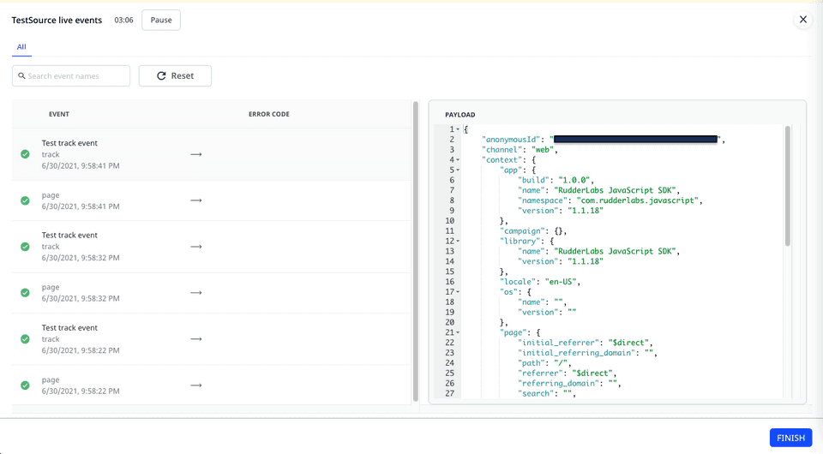Click arrow icon on 9:58:22 track event
The width and height of the screenshot is (823, 454).
[x=195, y=339]
